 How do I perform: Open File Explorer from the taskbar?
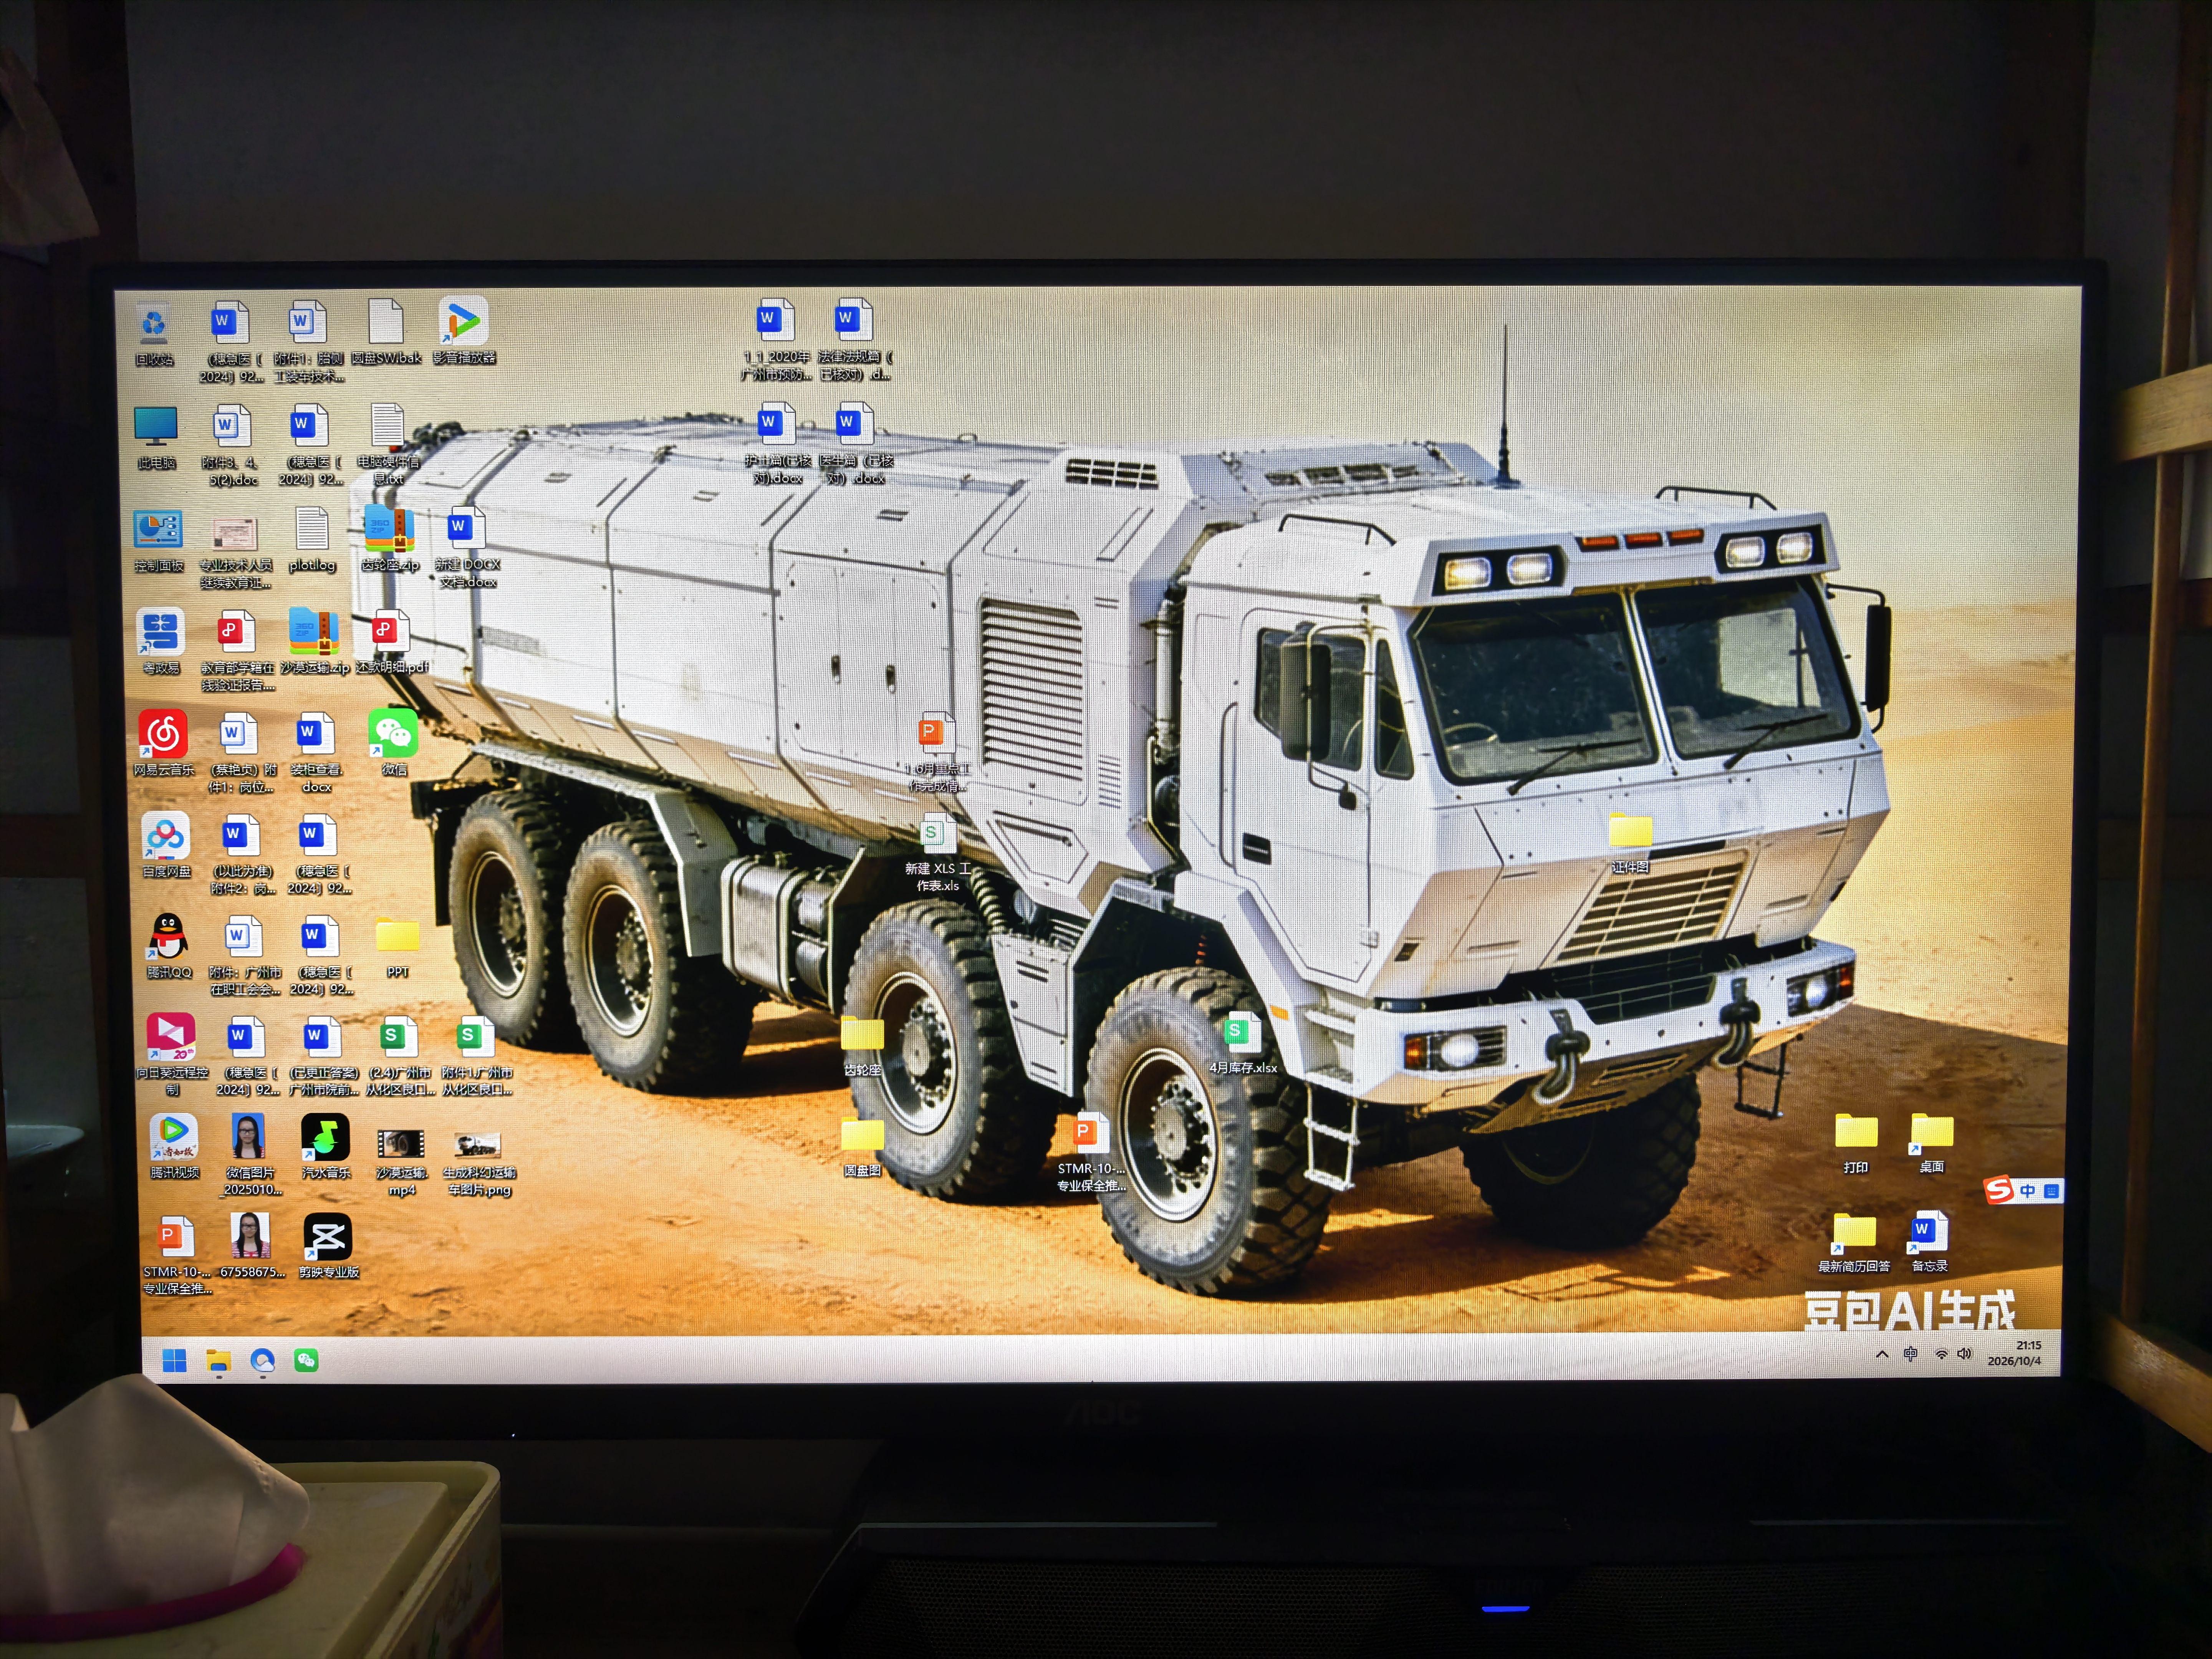(218, 1361)
